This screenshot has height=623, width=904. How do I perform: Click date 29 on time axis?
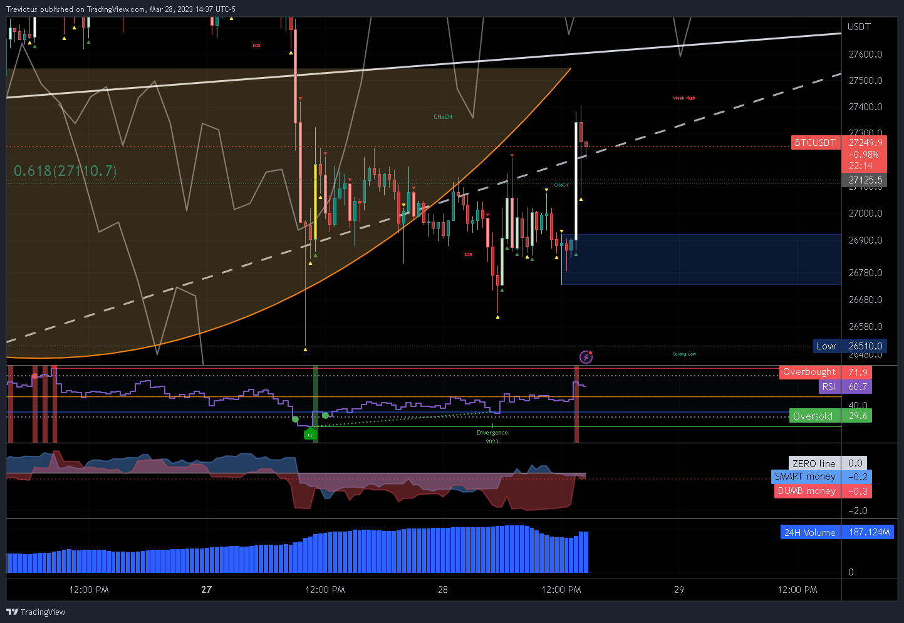click(679, 590)
